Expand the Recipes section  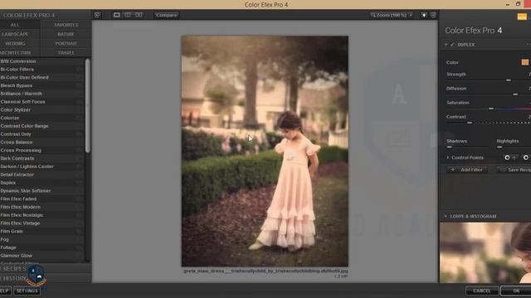[13, 268]
